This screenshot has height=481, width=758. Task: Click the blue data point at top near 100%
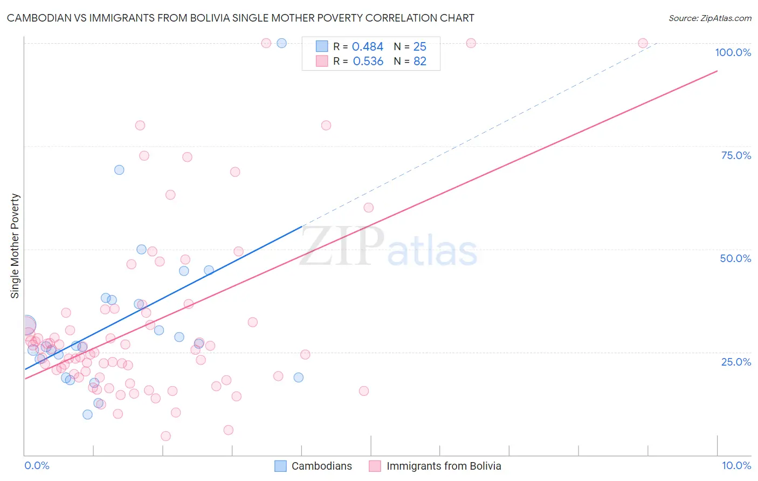(x=281, y=43)
